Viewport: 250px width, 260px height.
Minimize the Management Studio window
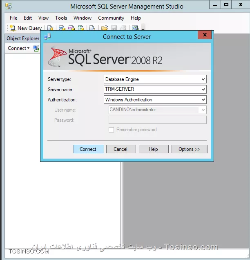click(x=215, y=5)
